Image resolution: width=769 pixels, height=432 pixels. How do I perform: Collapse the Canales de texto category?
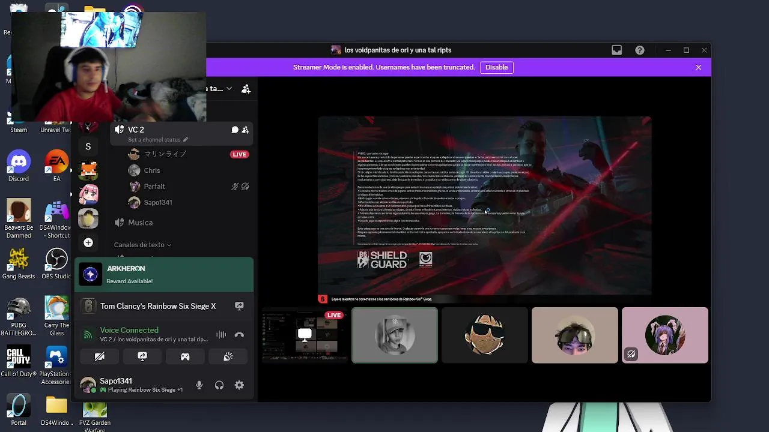142,245
